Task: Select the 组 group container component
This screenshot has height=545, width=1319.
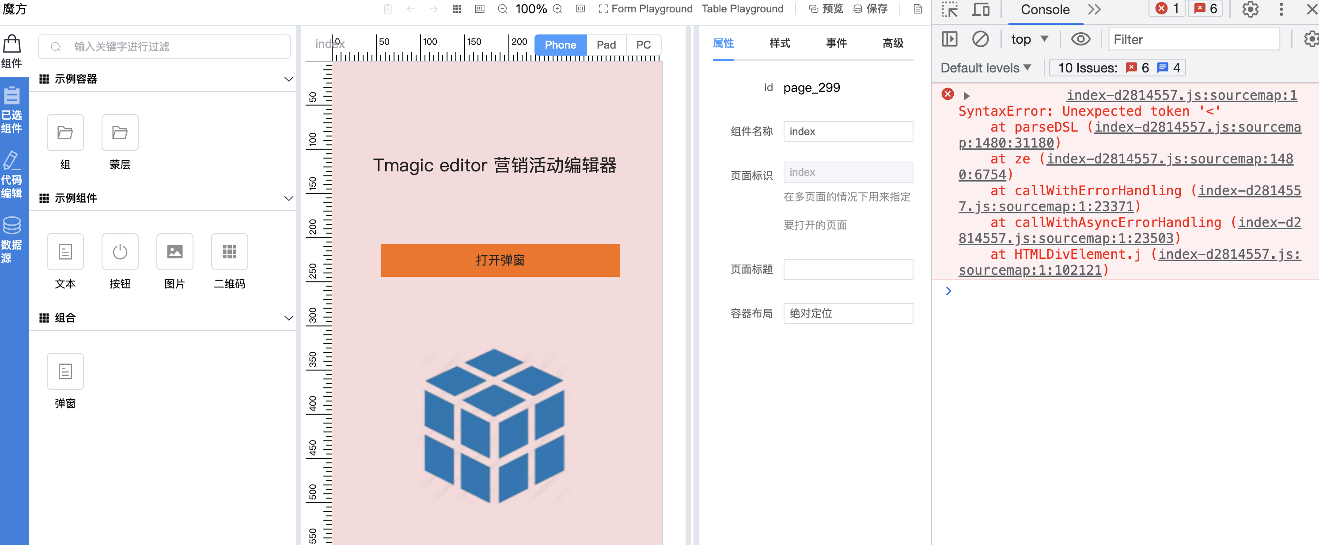Action: (65, 142)
